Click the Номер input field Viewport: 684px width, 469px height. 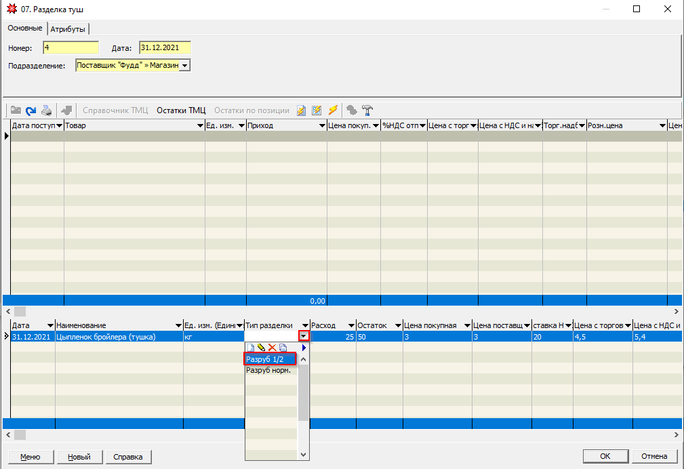(x=71, y=47)
